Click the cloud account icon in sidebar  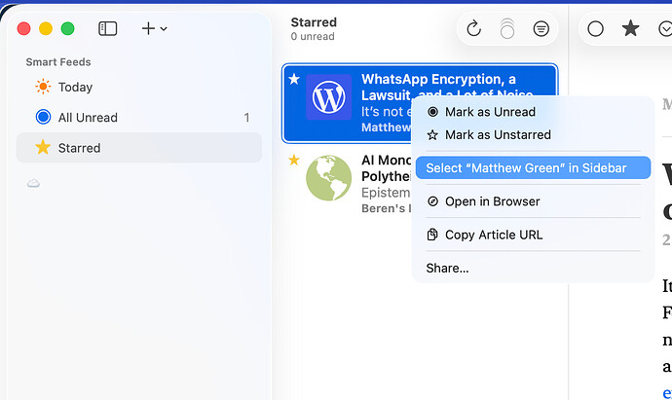[34, 183]
